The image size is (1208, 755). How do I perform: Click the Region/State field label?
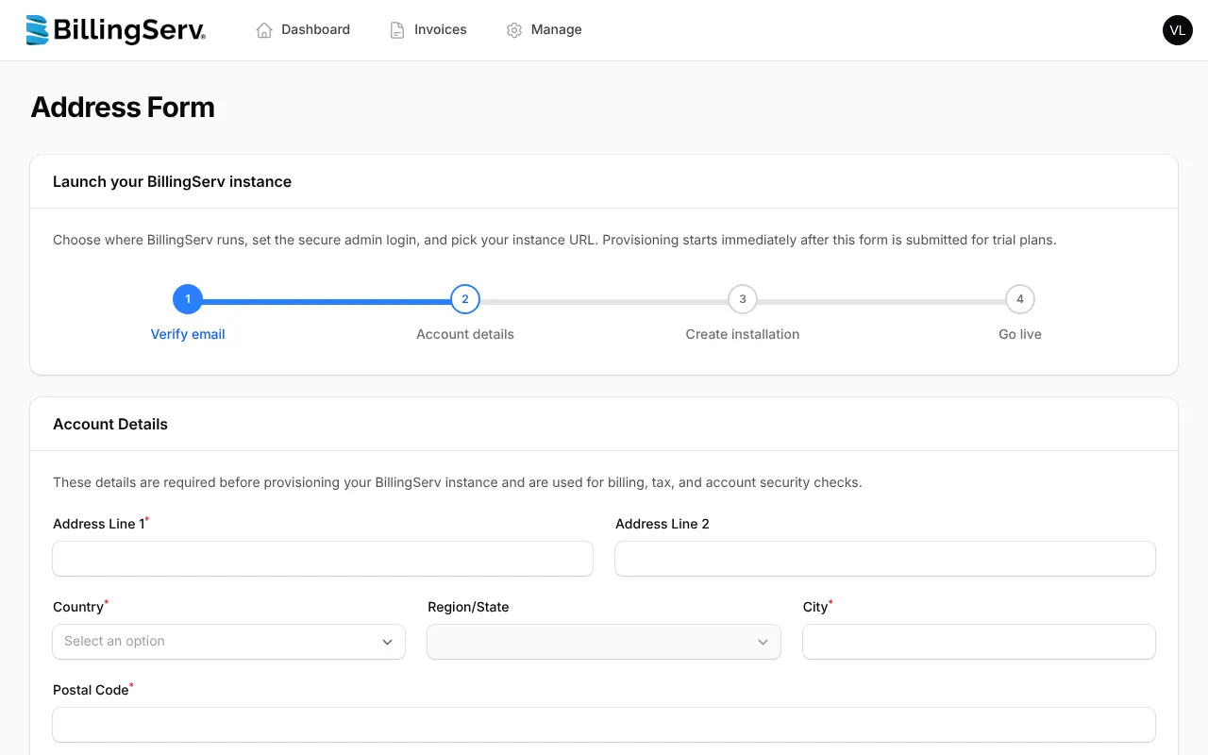point(468,607)
